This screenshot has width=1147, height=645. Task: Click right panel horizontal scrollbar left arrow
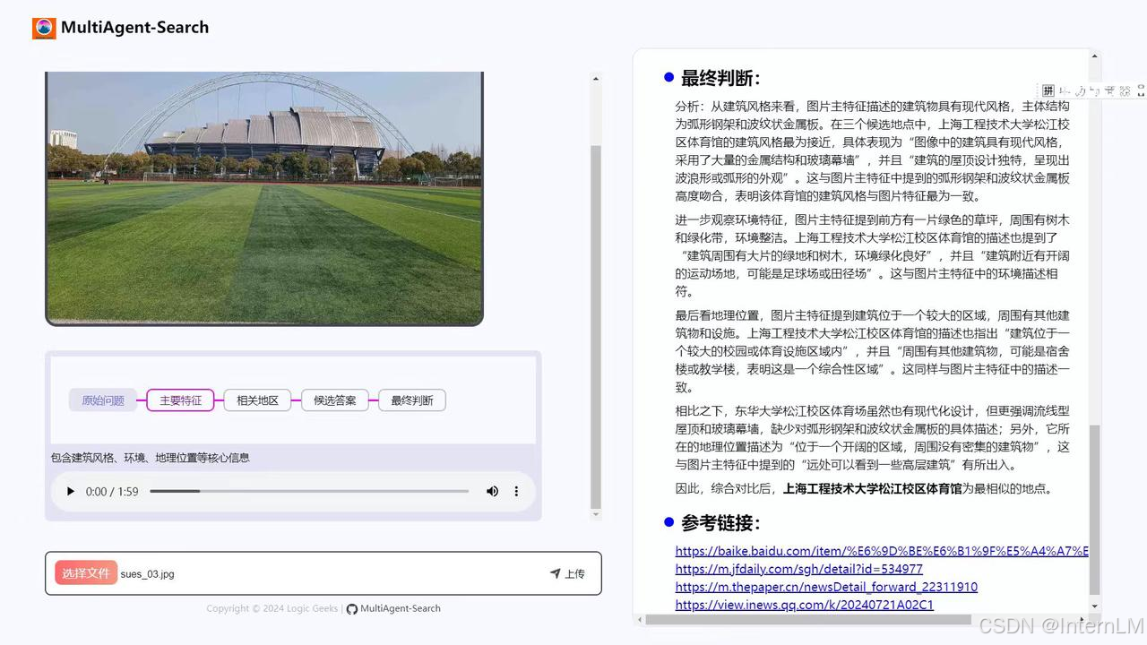[x=640, y=620]
